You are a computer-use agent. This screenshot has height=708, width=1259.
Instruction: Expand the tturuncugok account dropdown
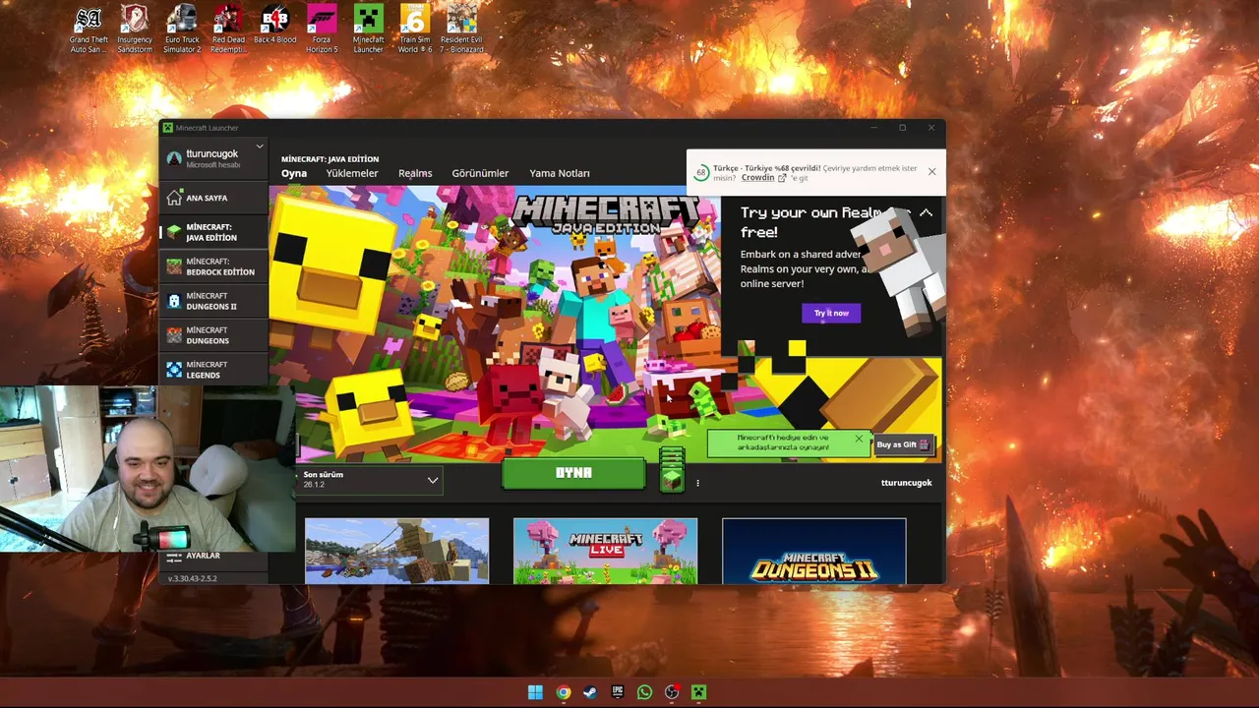click(260, 147)
